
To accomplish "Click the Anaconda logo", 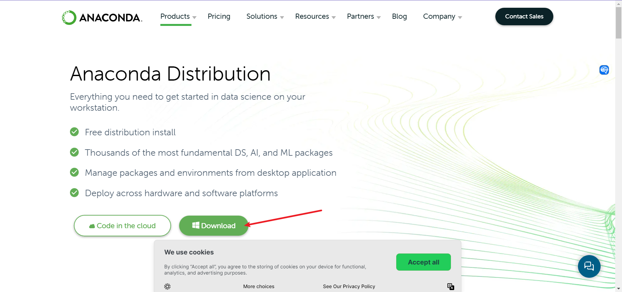I will pos(102,17).
